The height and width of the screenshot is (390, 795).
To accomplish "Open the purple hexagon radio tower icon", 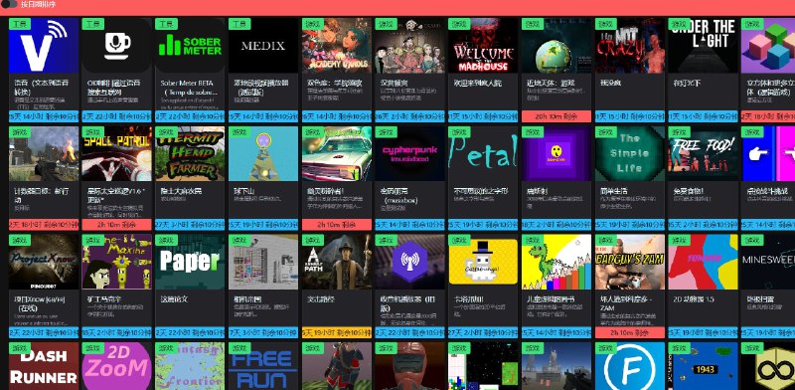I will 410,262.
